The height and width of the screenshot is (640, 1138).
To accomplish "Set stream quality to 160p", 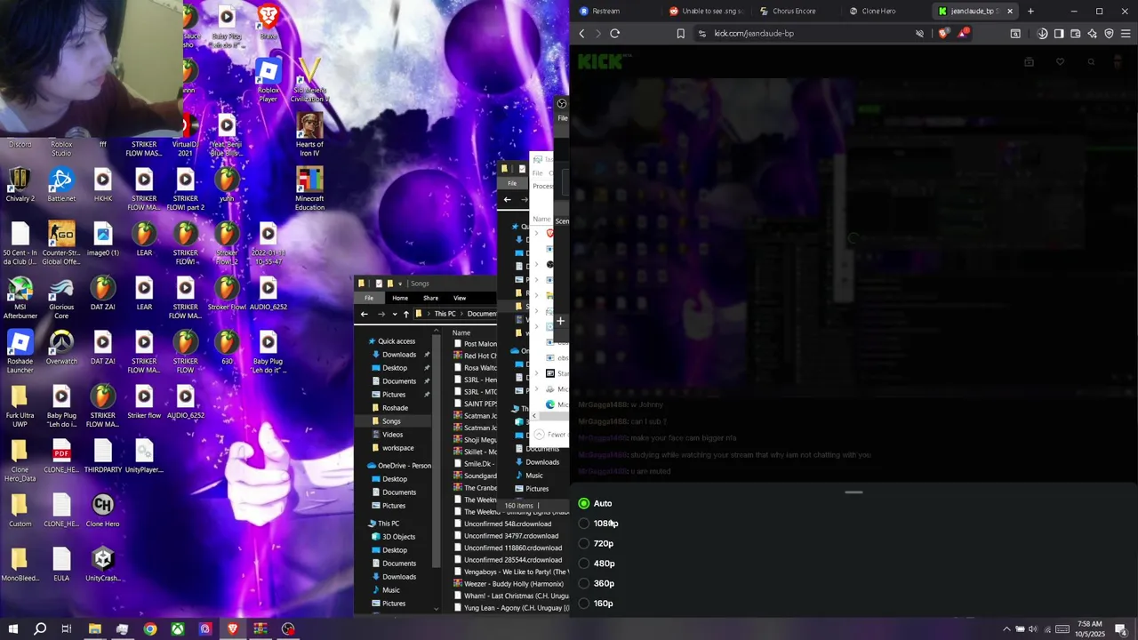I will [x=596, y=604].
